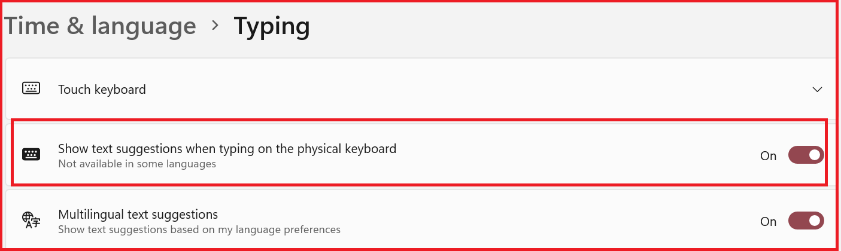This screenshot has width=841, height=251.
Task: Click the Multilingual text suggestions heading
Action: click(138, 214)
